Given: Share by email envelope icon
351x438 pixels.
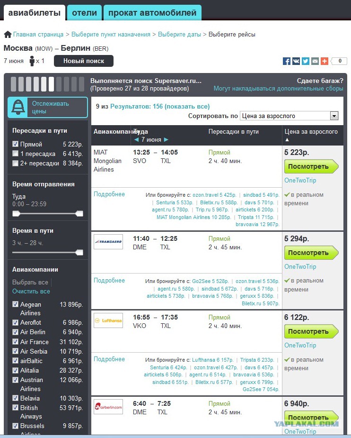Looking at the screenshot, I should coord(315,61).
